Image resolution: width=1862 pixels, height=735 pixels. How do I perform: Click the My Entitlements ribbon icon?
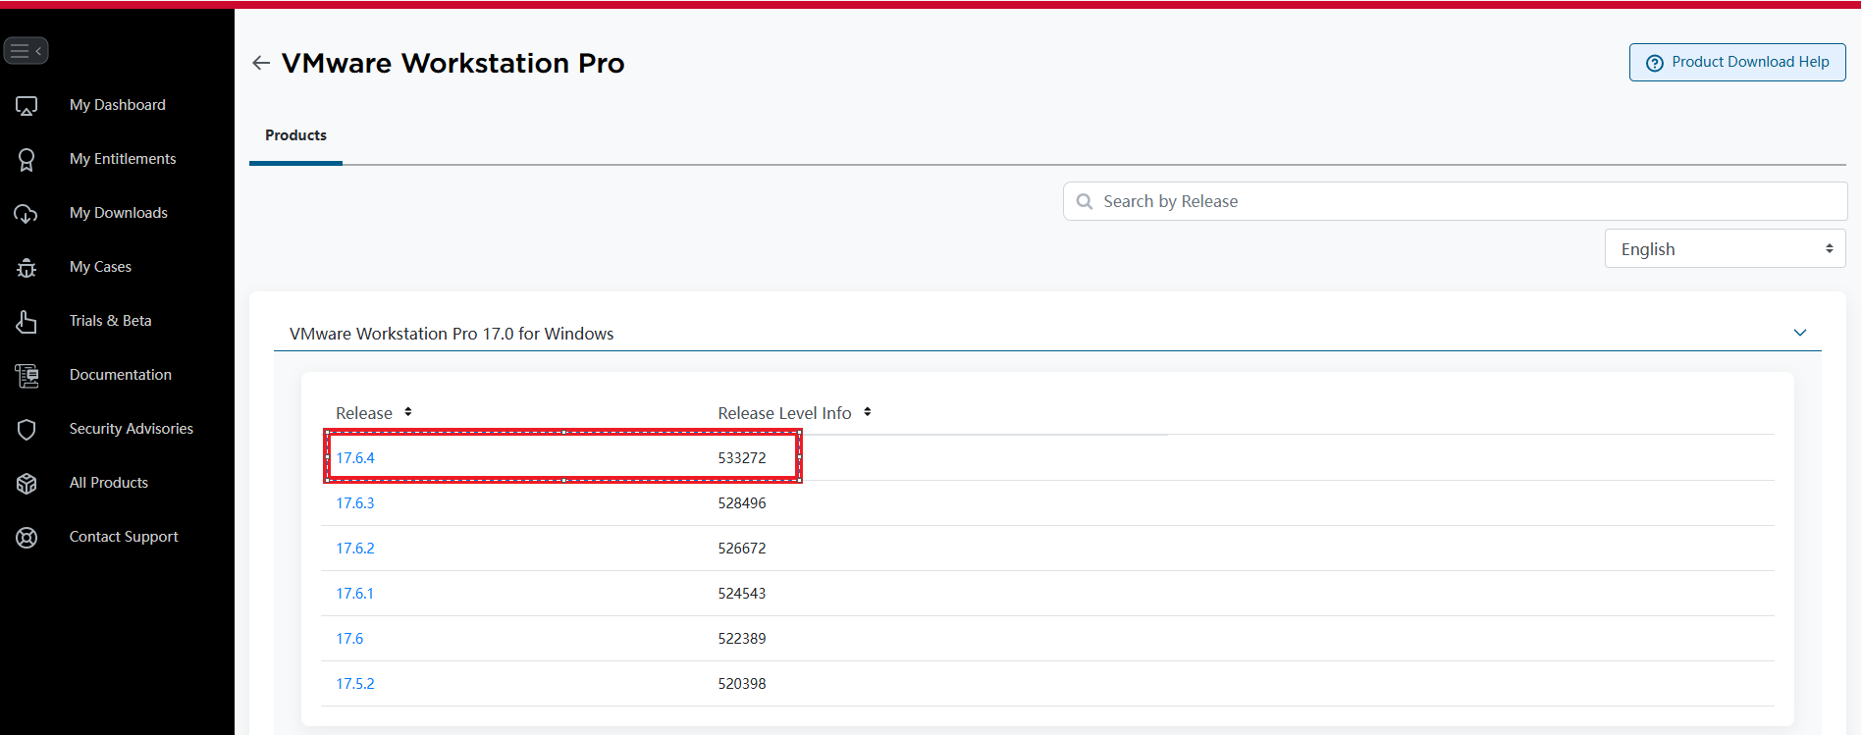27,160
